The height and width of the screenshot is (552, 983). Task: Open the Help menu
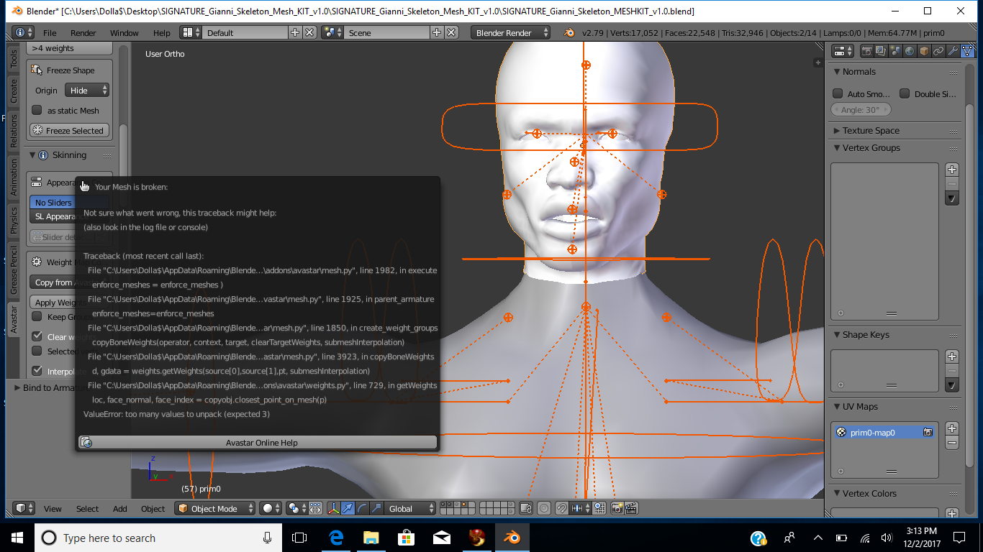tap(162, 33)
